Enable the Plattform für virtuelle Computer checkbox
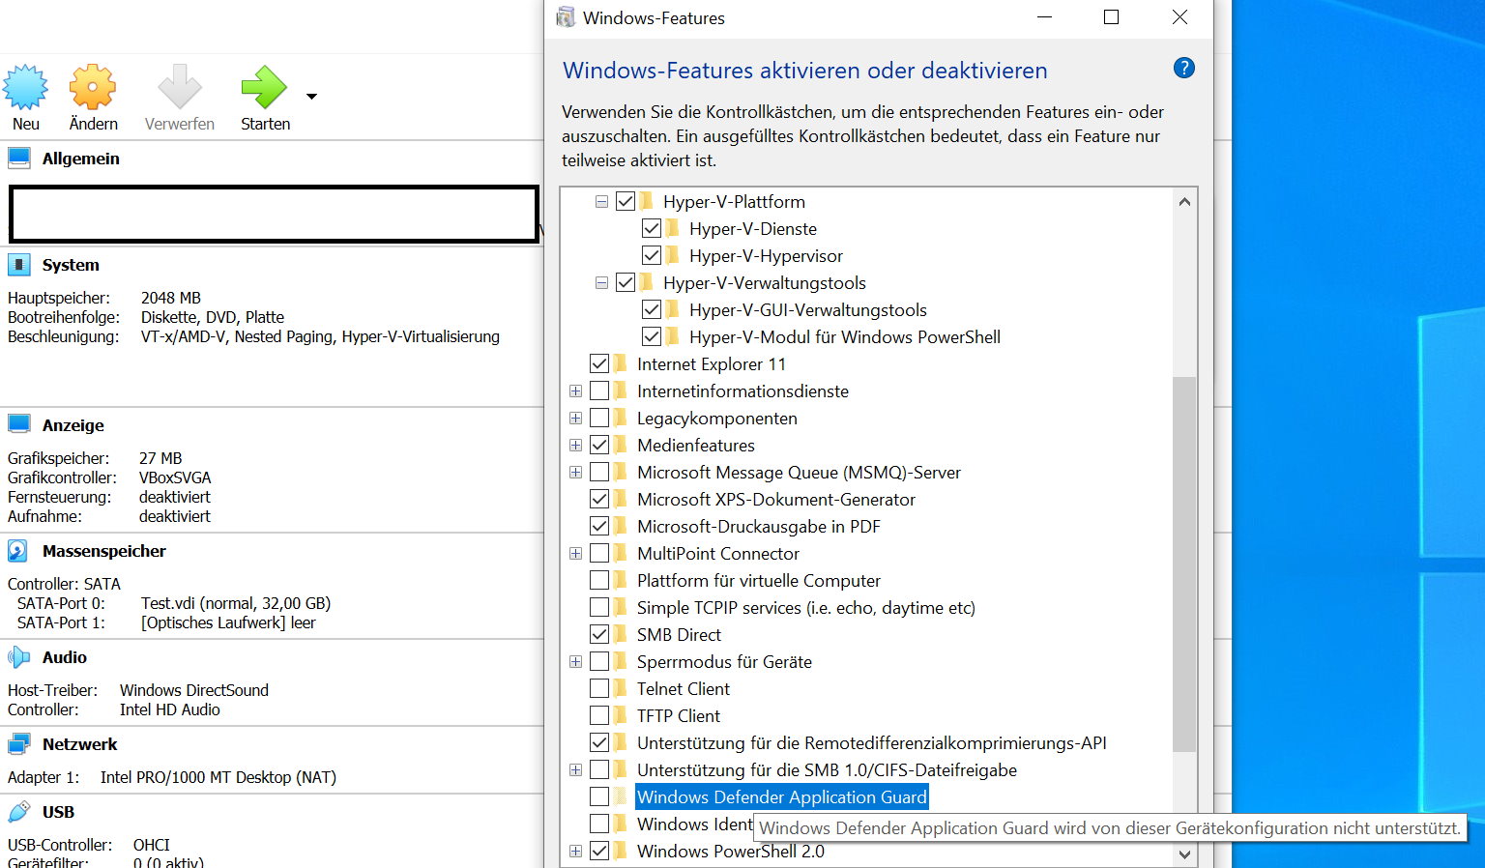The height and width of the screenshot is (868, 1485). click(x=599, y=580)
